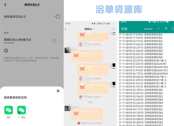Go back from 黑哥红包2.0 settings page

pyautogui.click(x=5, y=5)
